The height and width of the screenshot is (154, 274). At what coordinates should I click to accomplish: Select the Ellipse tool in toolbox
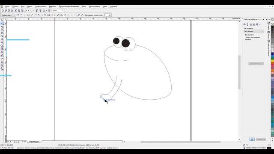(x=2, y=42)
